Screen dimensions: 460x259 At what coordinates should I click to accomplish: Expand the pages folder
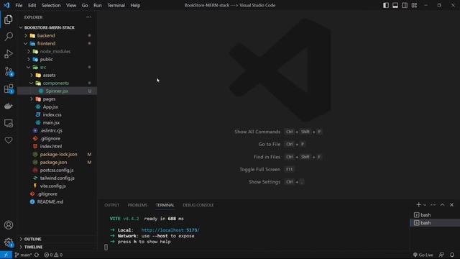coord(57,99)
